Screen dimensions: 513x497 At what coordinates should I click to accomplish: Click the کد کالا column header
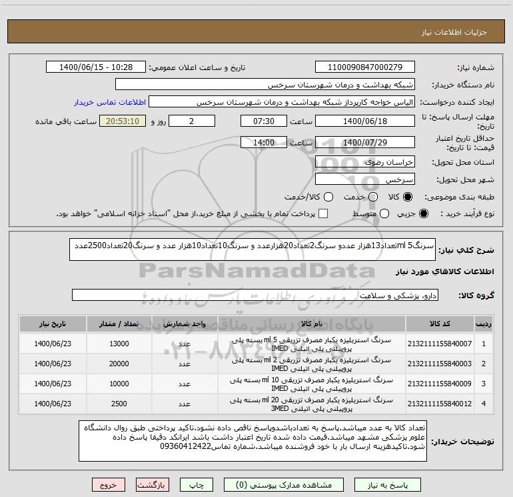(x=440, y=324)
